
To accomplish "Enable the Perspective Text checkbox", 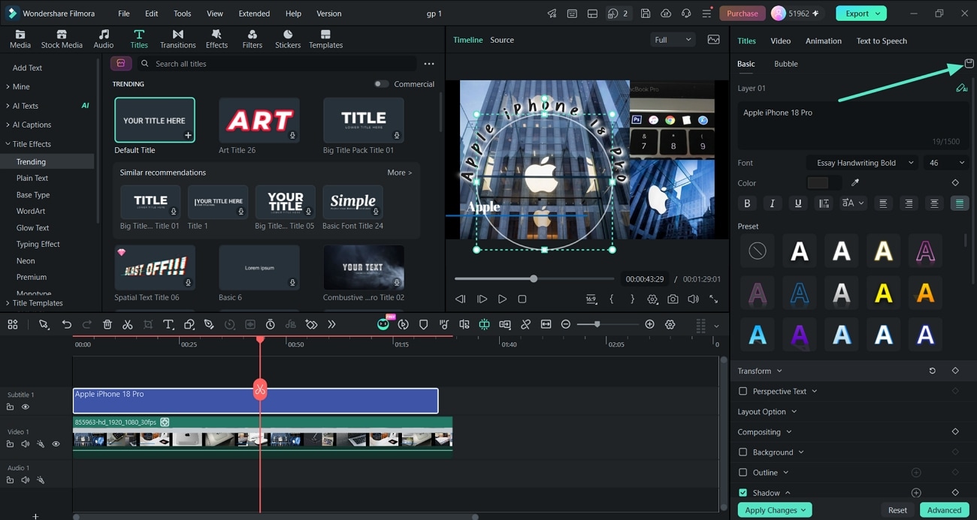I will pyautogui.click(x=743, y=391).
